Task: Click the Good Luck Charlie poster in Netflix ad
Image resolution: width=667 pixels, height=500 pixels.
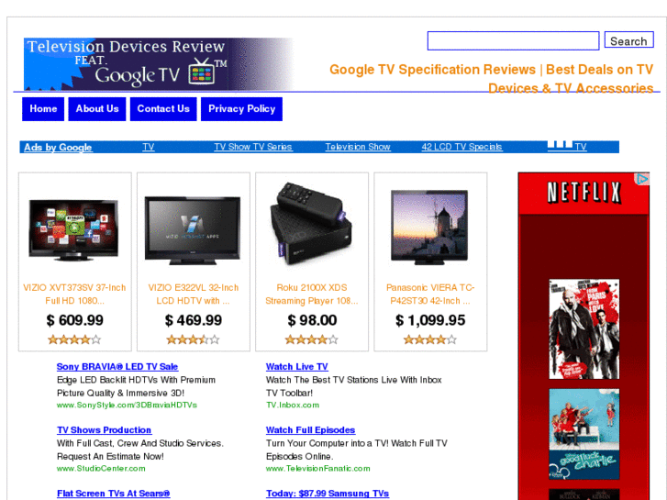Action: [584, 434]
